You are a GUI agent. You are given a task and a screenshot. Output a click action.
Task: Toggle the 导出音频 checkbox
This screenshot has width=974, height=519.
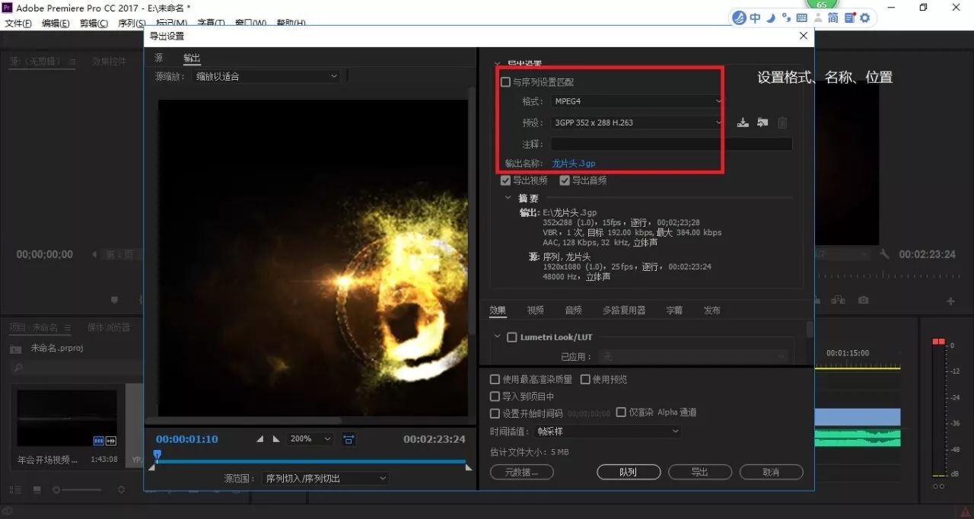[x=565, y=180]
